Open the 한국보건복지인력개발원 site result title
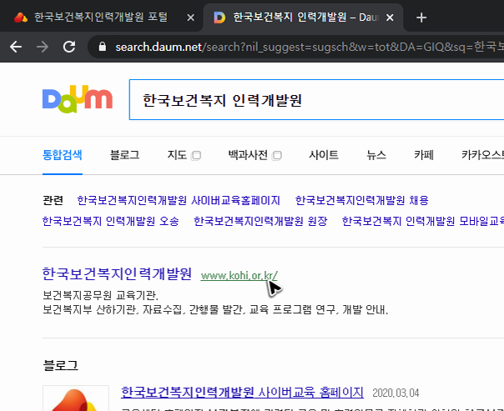Viewport: 504px width, 411px height. 117,274
